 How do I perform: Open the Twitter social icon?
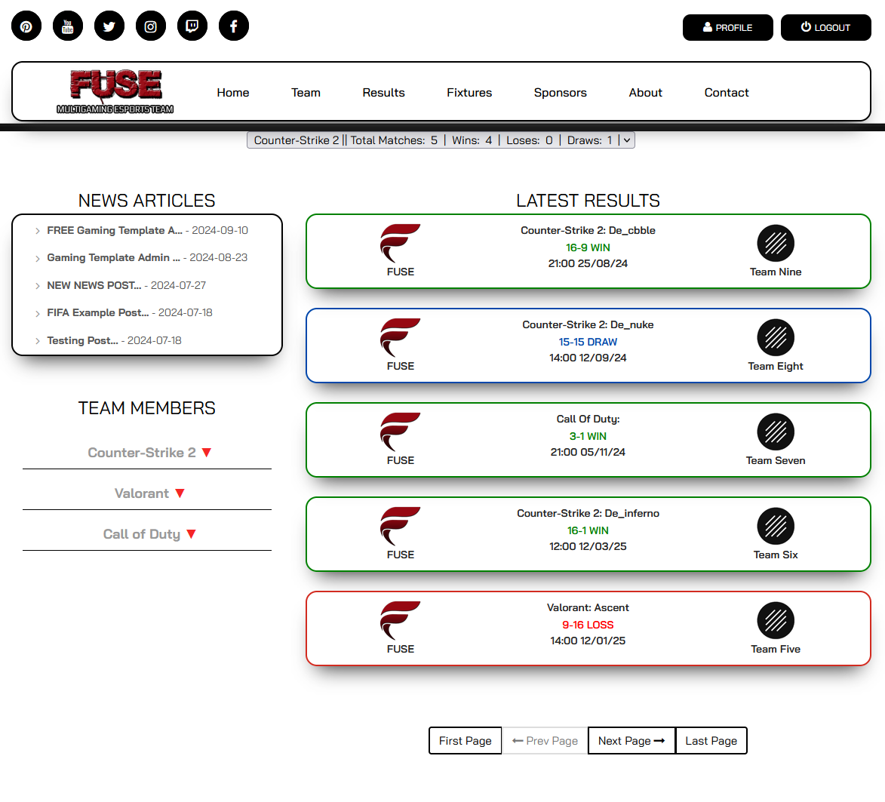(109, 26)
